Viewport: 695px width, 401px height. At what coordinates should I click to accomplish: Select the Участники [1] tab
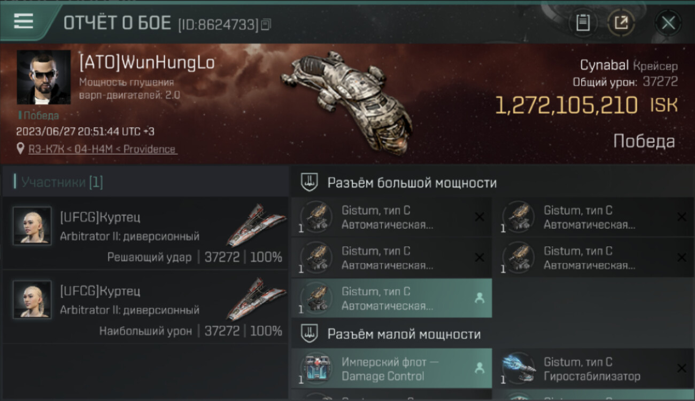click(x=62, y=182)
